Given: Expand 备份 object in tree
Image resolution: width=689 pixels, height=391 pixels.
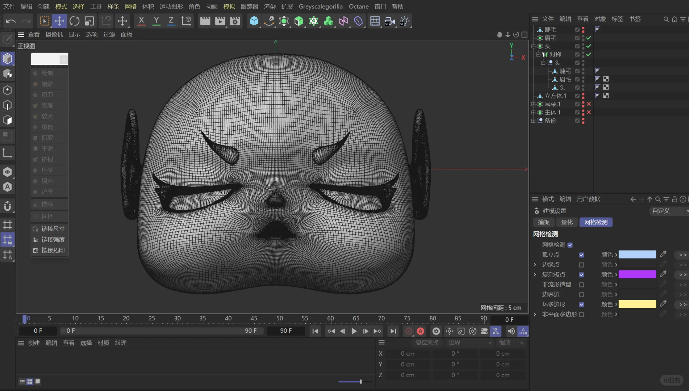Looking at the screenshot, I should 533,121.
